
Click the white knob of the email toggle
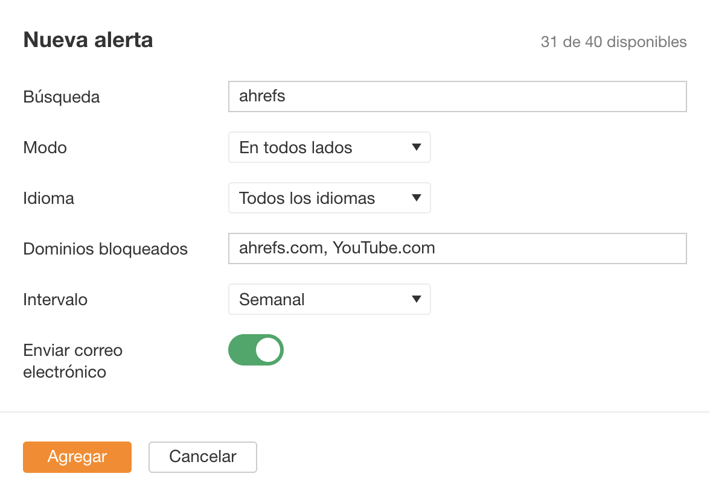(268, 350)
